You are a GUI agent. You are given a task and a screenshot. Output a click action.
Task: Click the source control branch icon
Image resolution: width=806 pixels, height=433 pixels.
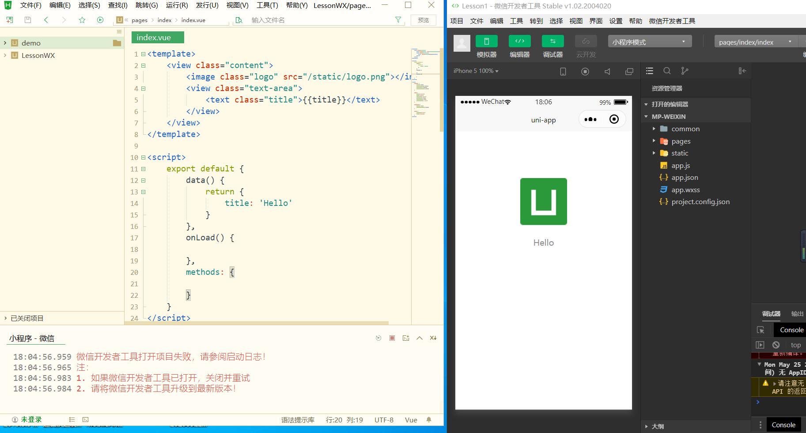[x=685, y=71]
